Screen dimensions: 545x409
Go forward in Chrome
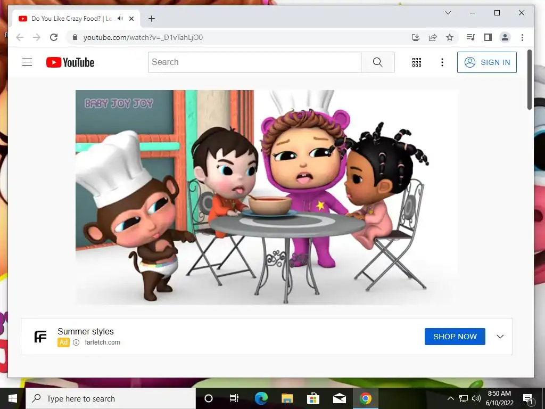pos(37,37)
